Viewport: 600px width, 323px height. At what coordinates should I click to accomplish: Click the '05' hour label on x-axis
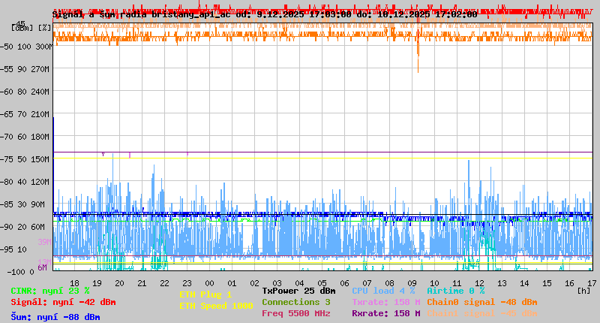[x=322, y=283]
